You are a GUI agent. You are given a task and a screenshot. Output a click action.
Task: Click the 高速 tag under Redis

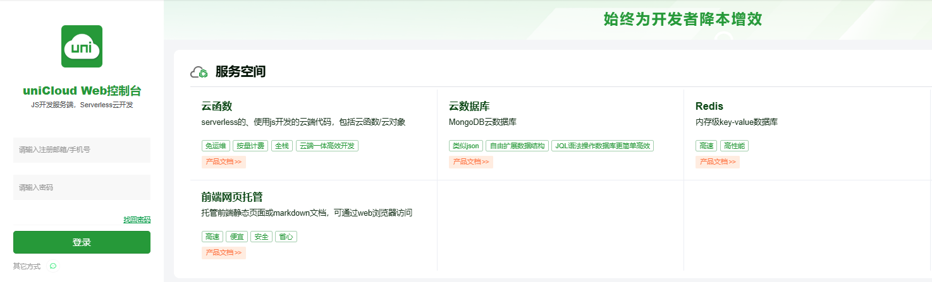click(x=706, y=146)
